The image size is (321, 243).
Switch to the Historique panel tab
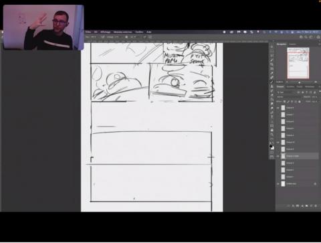(310, 87)
